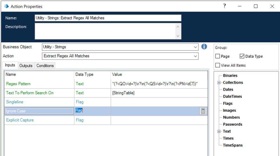Expand the Collections tree node

click(219, 82)
